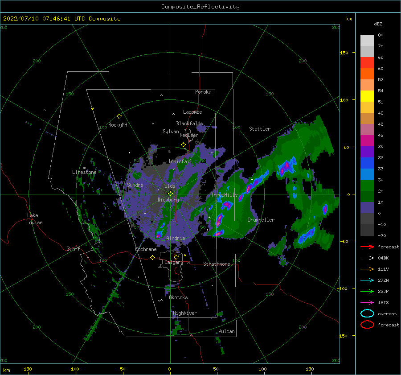Click the Ponoka city label
The width and height of the screenshot is (401, 375).
tap(203, 92)
